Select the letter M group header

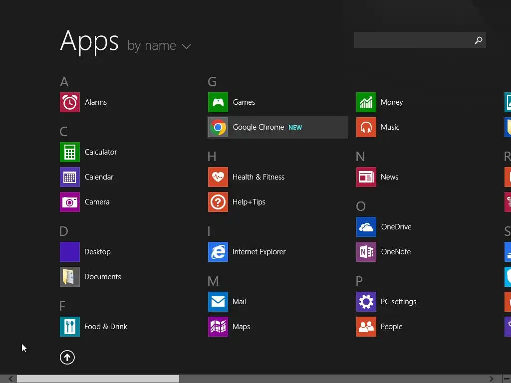pyautogui.click(x=213, y=281)
